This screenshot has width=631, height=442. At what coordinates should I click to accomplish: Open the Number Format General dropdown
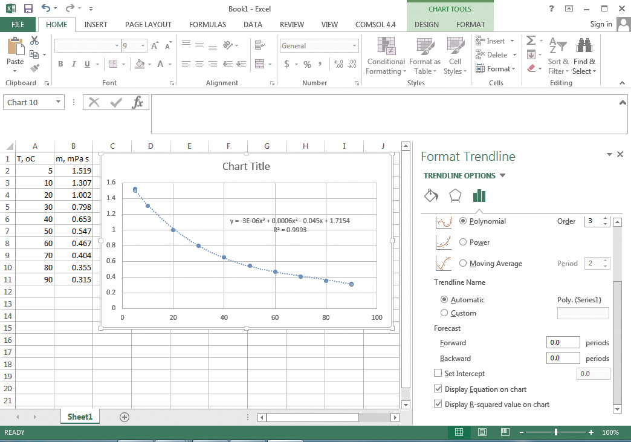click(355, 46)
